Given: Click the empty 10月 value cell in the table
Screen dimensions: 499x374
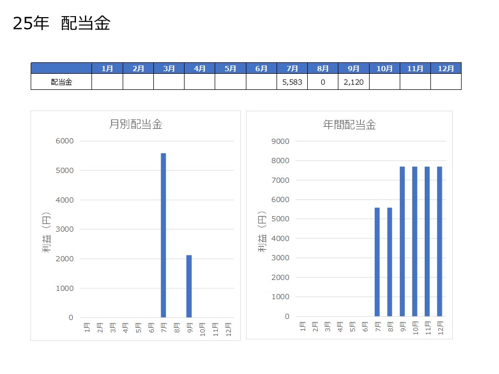Looking at the screenshot, I should click(384, 82).
